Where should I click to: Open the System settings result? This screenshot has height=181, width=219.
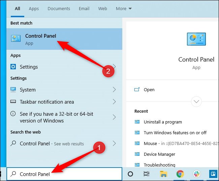64,90
